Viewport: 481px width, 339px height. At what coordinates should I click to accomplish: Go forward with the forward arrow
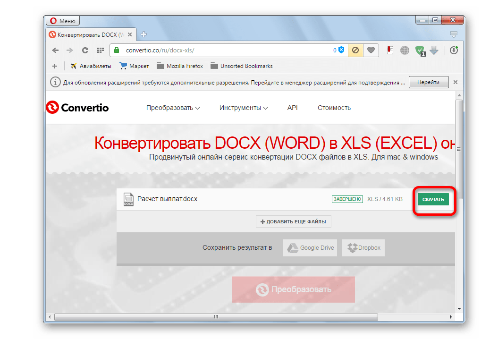click(x=70, y=51)
